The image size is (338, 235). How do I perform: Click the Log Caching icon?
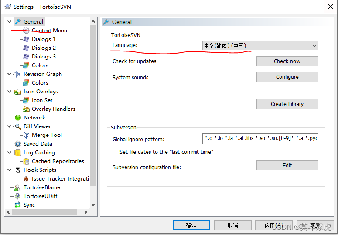18,153
